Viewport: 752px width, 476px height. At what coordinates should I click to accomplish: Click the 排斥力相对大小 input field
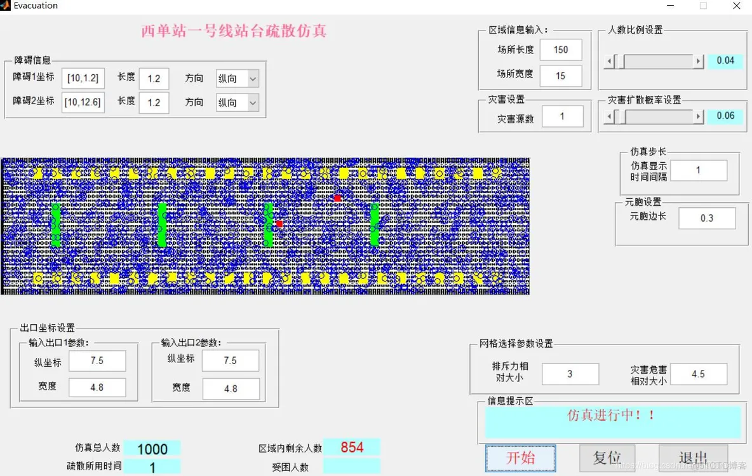pyautogui.click(x=570, y=374)
